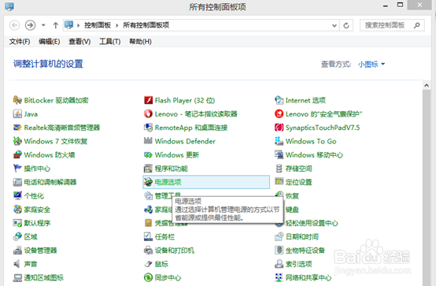Click the 通知区域图标 icon
This screenshot has height=286, width=436.
(17, 277)
